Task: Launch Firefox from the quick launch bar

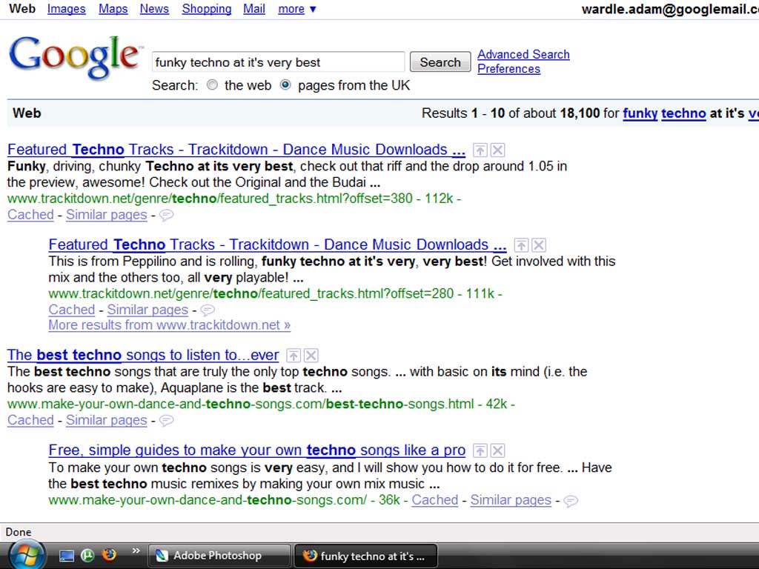Action: point(110,555)
